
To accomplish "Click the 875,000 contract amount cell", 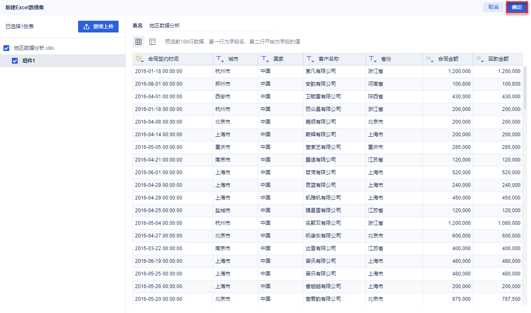I will point(448,299).
